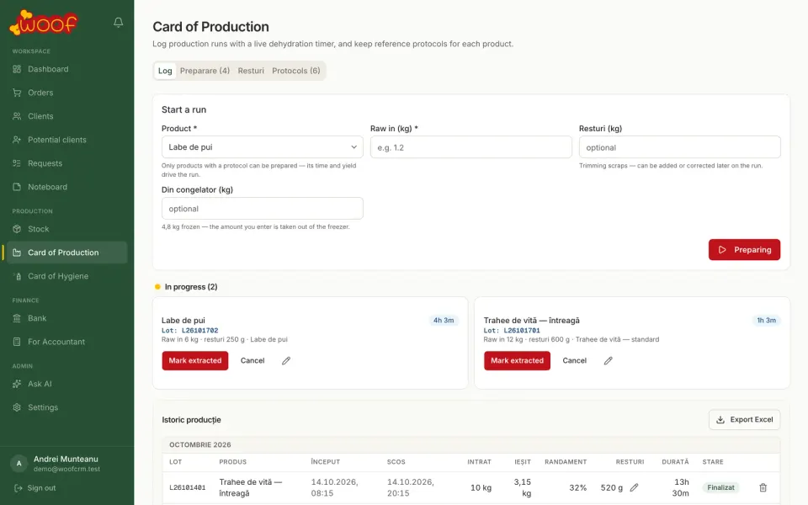Open the notifications bell
The image size is (808, 505).
pos(118,22)
